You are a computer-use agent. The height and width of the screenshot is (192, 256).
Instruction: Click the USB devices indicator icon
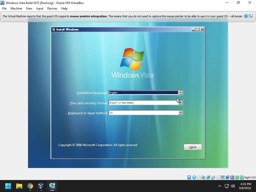(x=213, y=177)
